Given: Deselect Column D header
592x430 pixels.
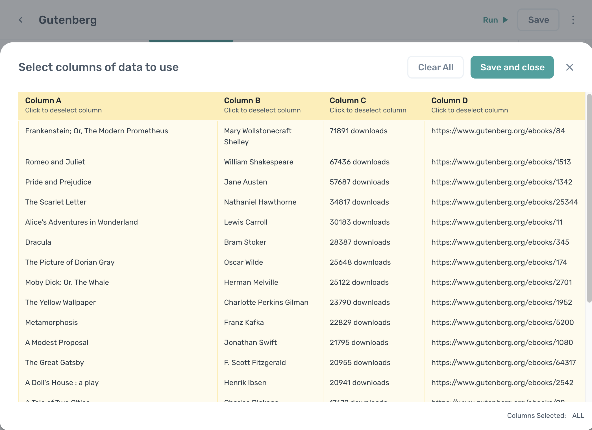Looking at the screenshot, I should pyautogui.click(x=505, y=106).
